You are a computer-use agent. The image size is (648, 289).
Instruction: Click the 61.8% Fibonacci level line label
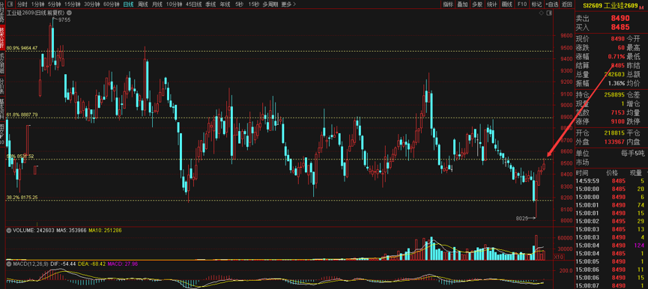point(22,115)
